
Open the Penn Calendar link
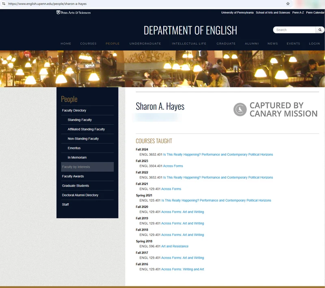click(315, 13)
